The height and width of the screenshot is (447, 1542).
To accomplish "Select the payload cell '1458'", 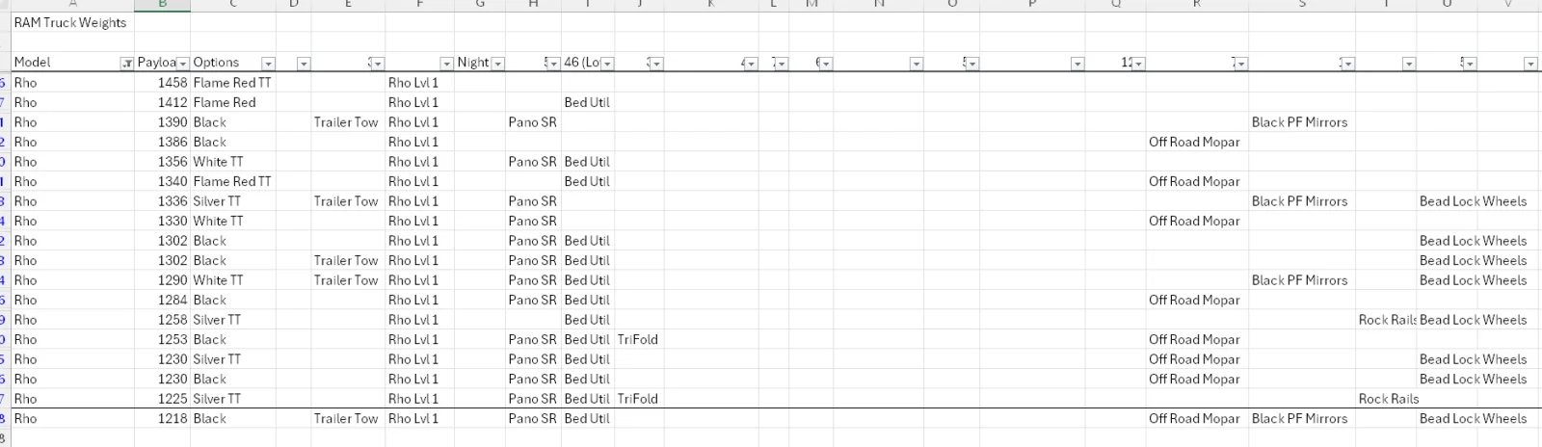I will (x=173, y=83).
